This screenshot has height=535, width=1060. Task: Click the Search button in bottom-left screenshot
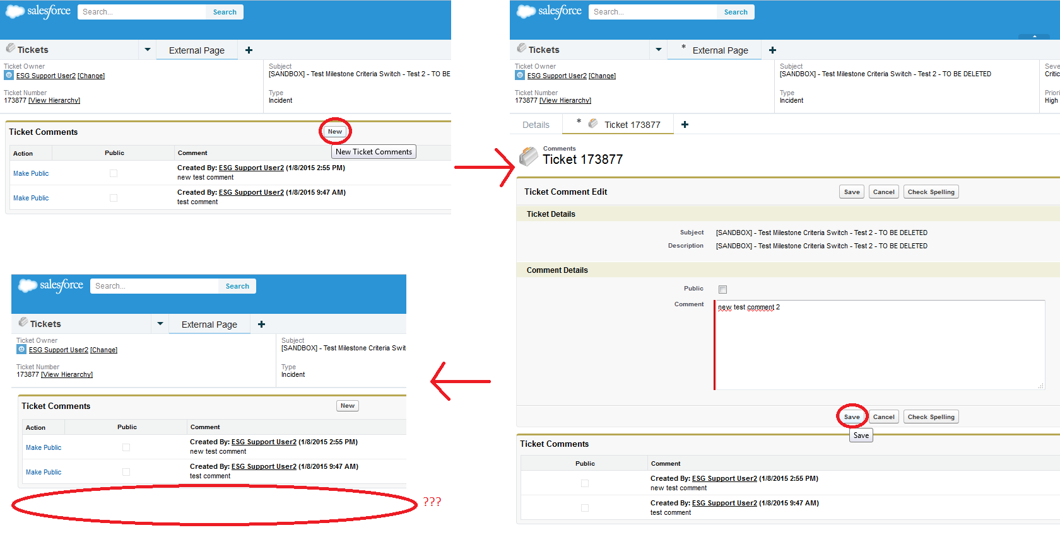(237, 286)
